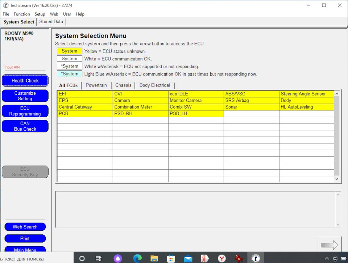Show hidden tray icons chevron
This screenshot has width=348, height=263.
pyautogui.click(x=327, y=258)
